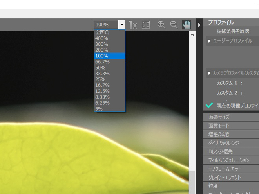Screen dimensions: 259x194
Task: Open the グレイン・エフェクト setting row
Action: (231, 177)
